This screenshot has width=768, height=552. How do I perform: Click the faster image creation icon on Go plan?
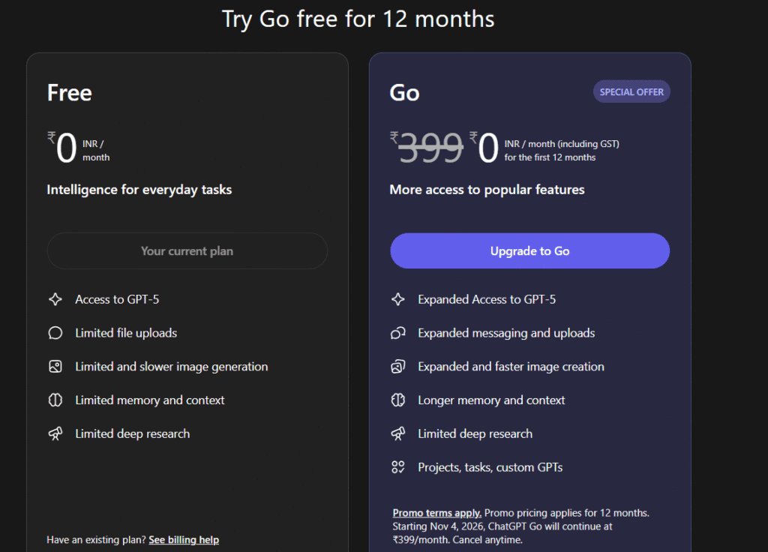(397, 366)
